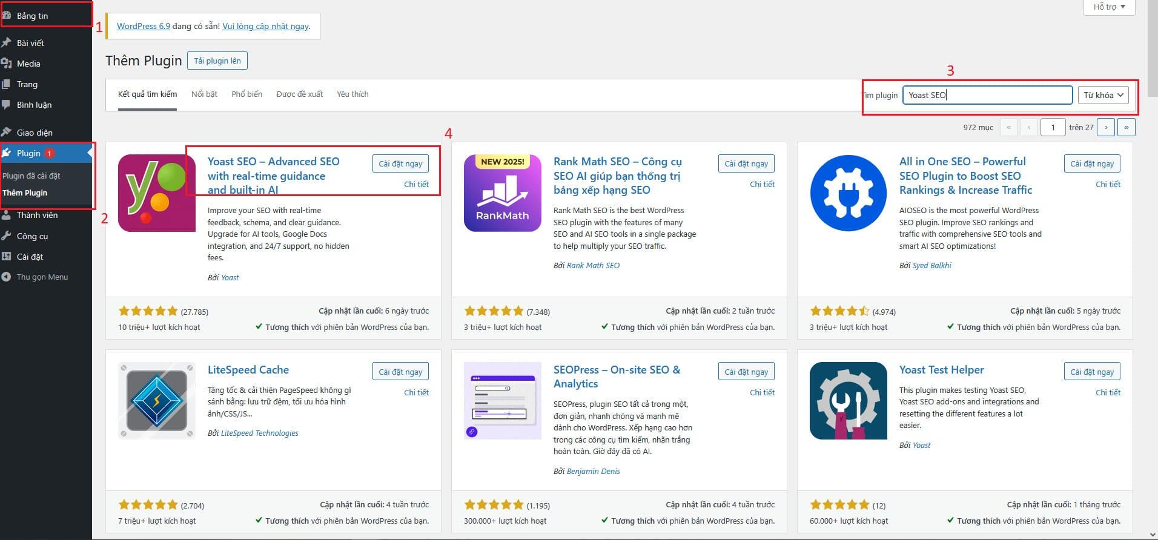Image resolution: width=1158 pixels, height=540 pixels.
Task: Open Chi tiết for Yoast SEO
Action: [416, 184]
